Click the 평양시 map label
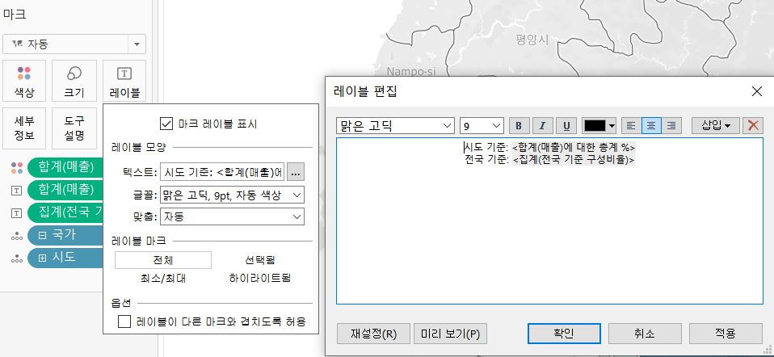The image size is (774, 357). [x=531, y=39]
